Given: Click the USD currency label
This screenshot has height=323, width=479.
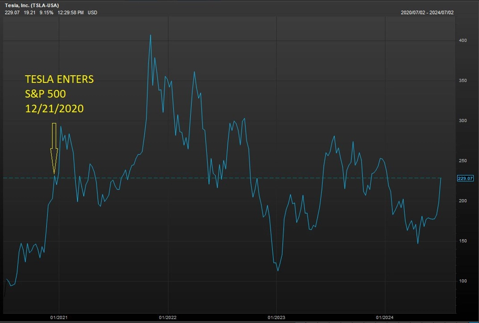Looking at the screenshot, I should (93, 12).
